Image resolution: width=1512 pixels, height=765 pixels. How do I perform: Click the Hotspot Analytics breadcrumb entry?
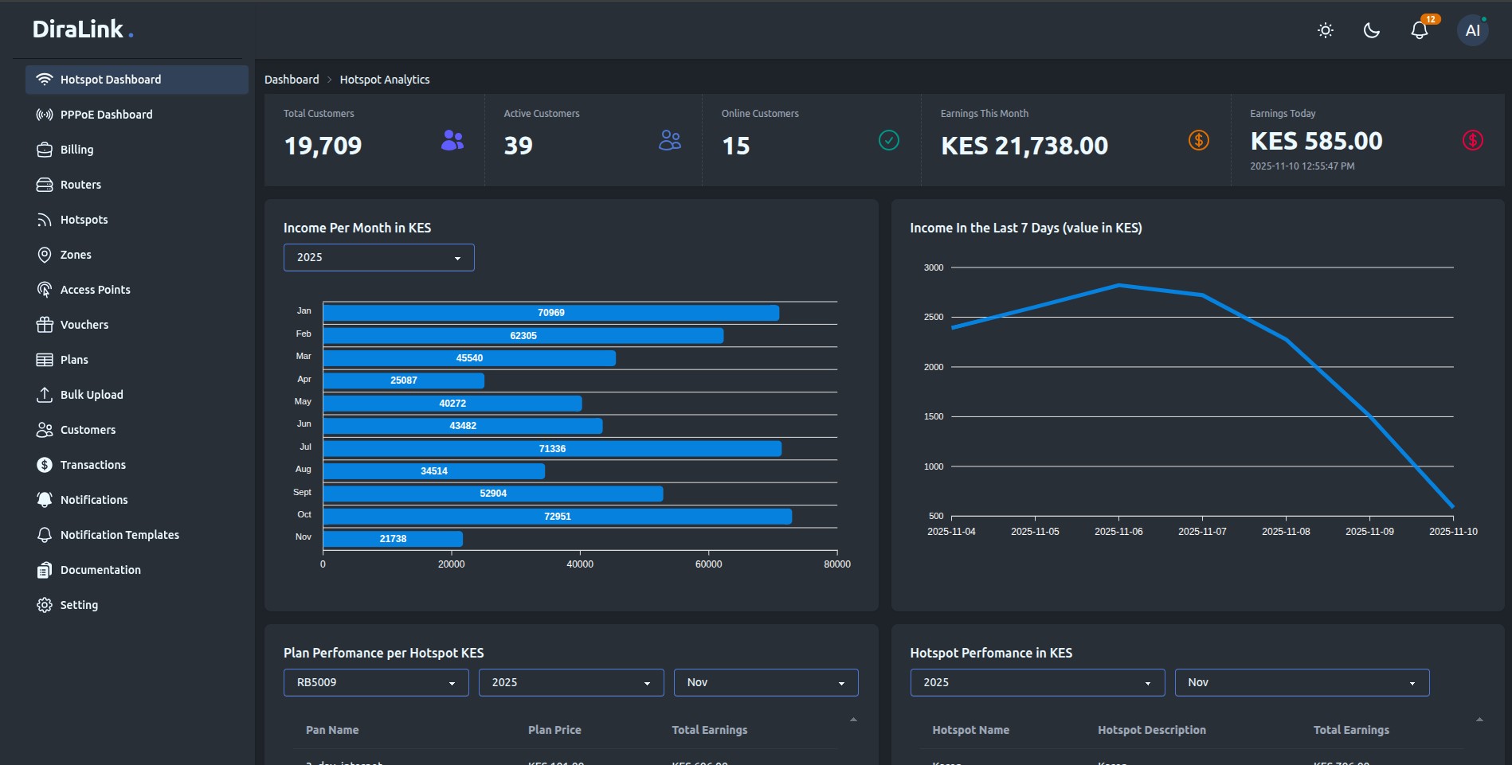pyautogui.click(x=384, y=79)
